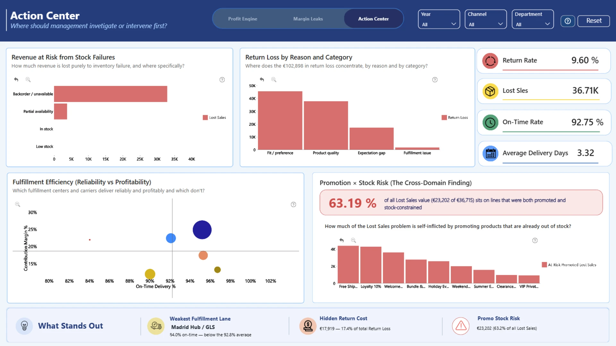Open the Department filter dropdown

click(533, 19)
